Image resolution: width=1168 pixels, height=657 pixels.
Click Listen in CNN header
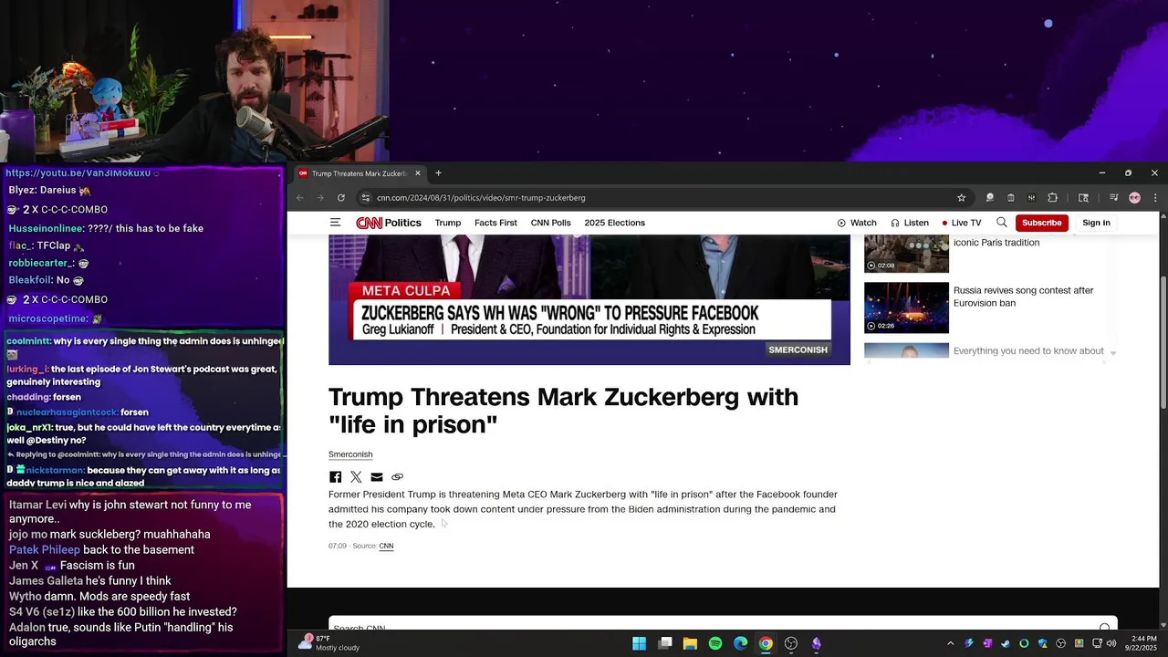coord(910,223)
